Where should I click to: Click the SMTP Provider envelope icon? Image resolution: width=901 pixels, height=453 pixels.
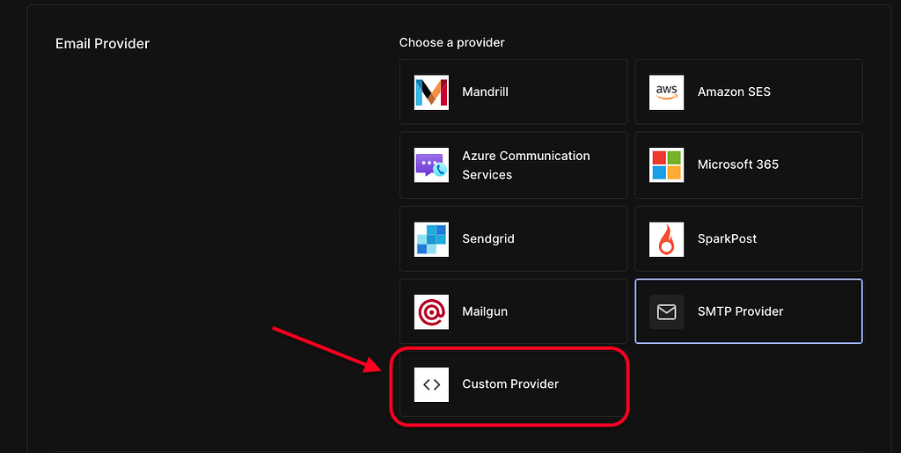(667, 311)
